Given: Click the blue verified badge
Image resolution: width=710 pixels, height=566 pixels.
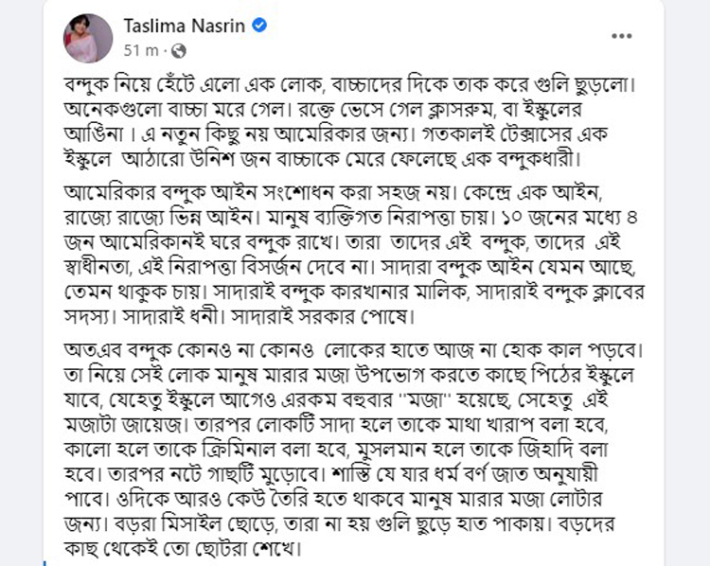Looking at the screenshot, I should tap(259, 25).
